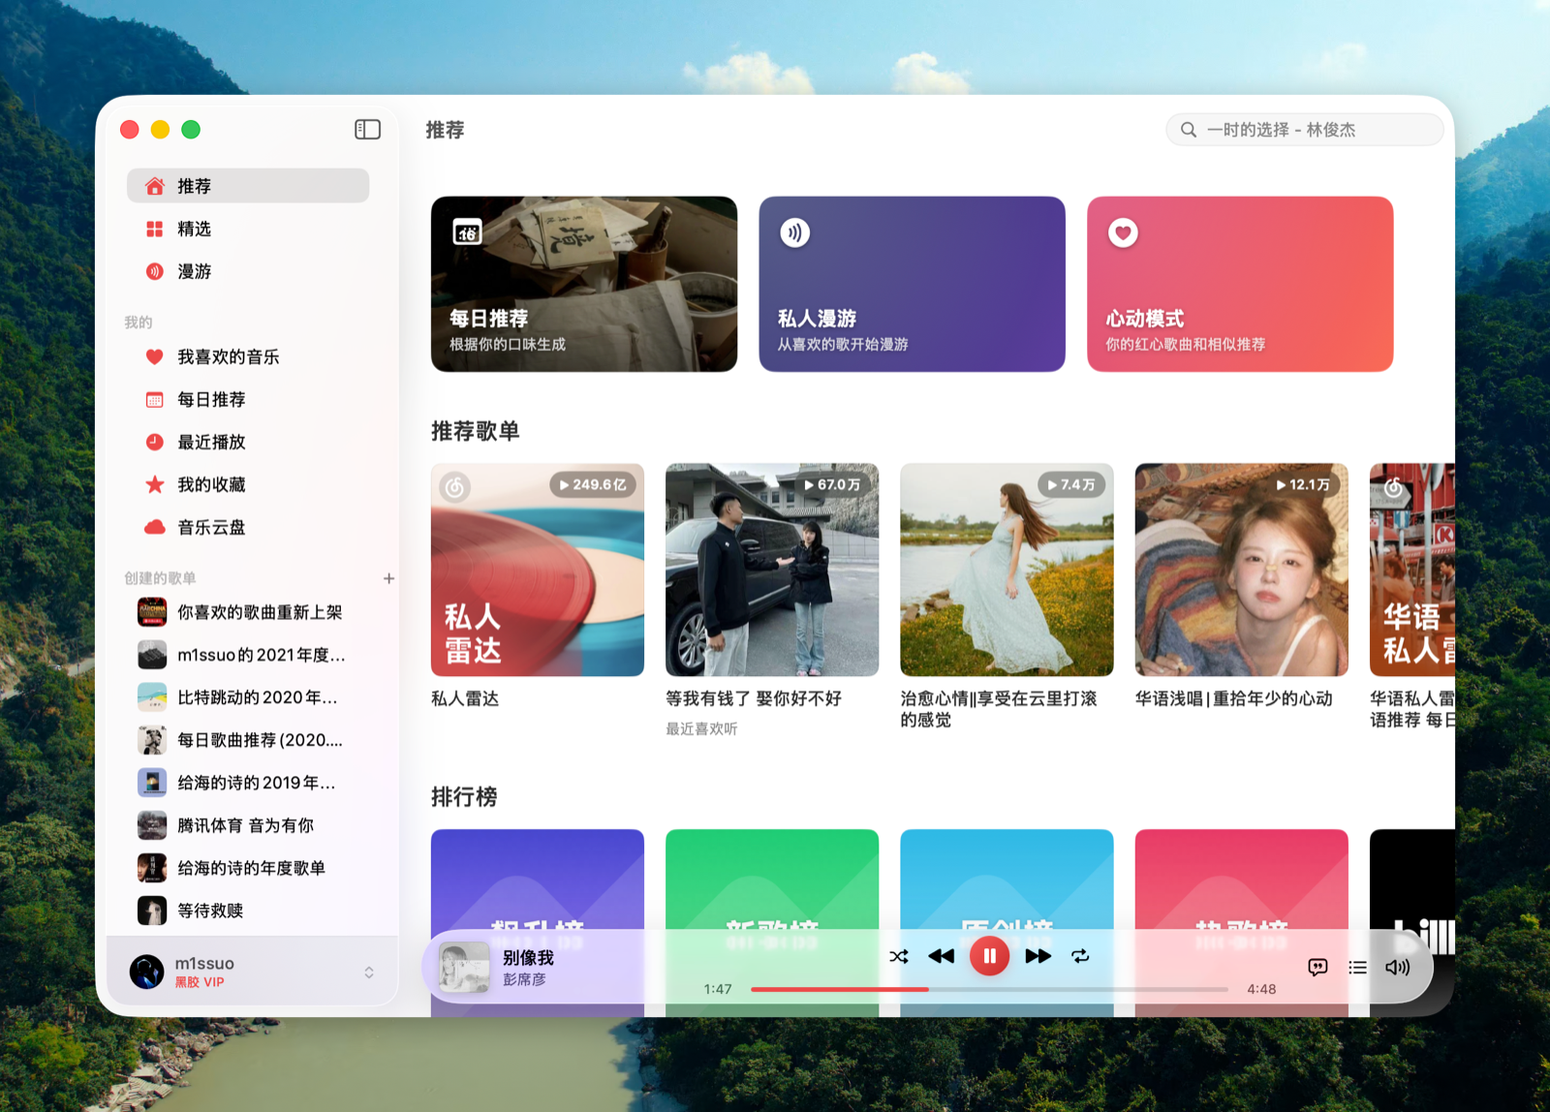The width and height of the screenshot is (1550, 1112).
Task: Open the 等我有钱了 娶你好不好 playlist cover
Action: coord(772,570)
